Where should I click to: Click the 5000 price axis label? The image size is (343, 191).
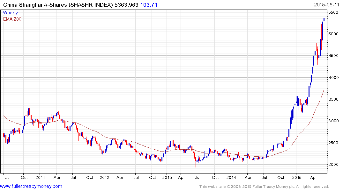coord(333,34)
